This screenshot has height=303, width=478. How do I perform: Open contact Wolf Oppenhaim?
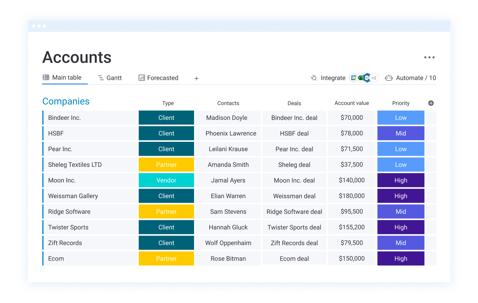click(x=228, y=243)
